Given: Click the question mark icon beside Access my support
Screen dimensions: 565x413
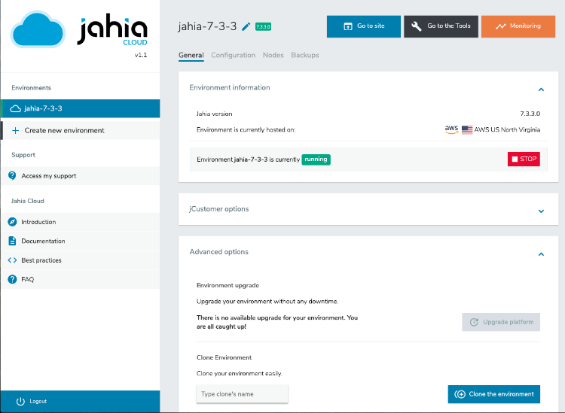Looking at the screenshot, I should (x=12, y=175).
